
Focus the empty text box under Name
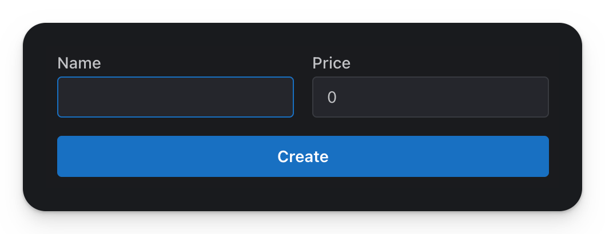(175, 97)
